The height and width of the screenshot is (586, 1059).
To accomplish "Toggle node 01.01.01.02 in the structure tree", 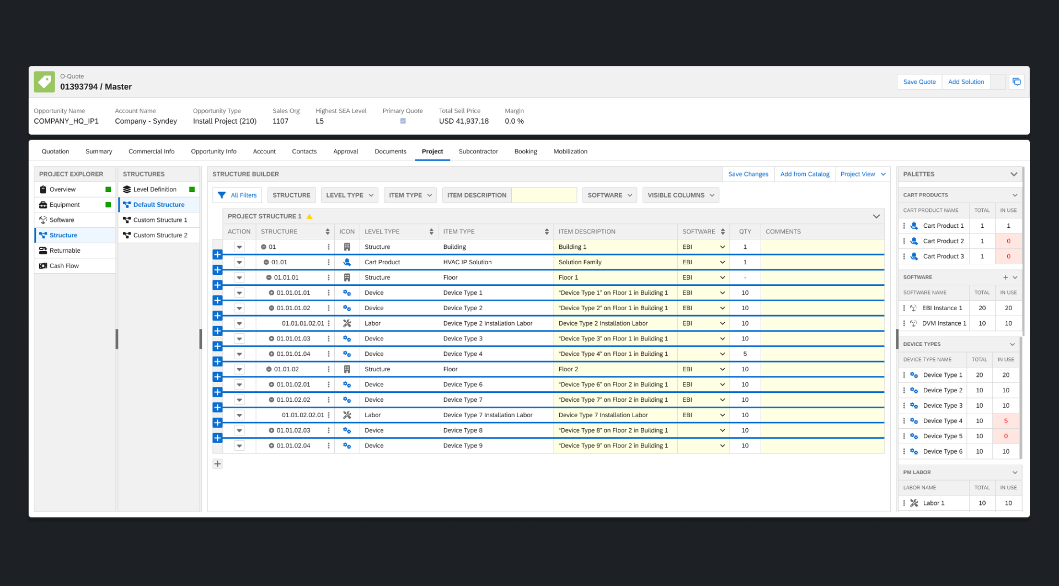I will (x=271, y=308).
